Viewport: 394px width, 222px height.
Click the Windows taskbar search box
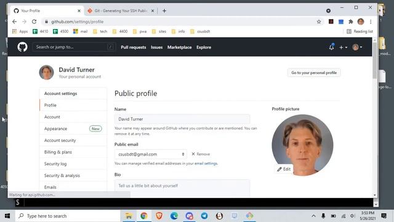(x=68, y=216)
